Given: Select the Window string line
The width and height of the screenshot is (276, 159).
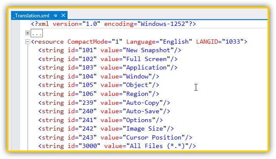Looking at the screenshot, I should click(x=99, y=76).
